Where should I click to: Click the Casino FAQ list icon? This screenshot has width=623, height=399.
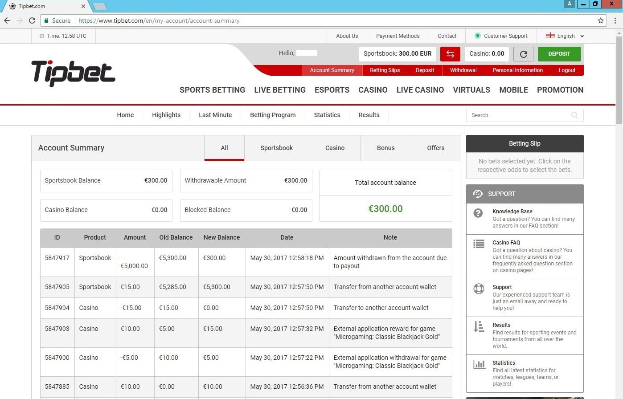pyautogui.click(x=479, y=244)
